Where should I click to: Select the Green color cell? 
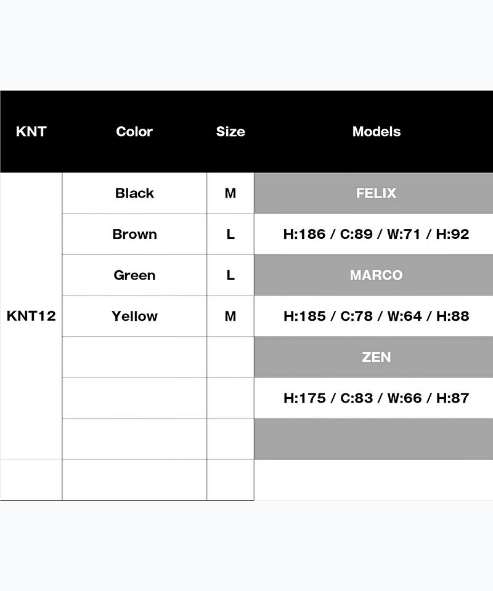[134, 275]
